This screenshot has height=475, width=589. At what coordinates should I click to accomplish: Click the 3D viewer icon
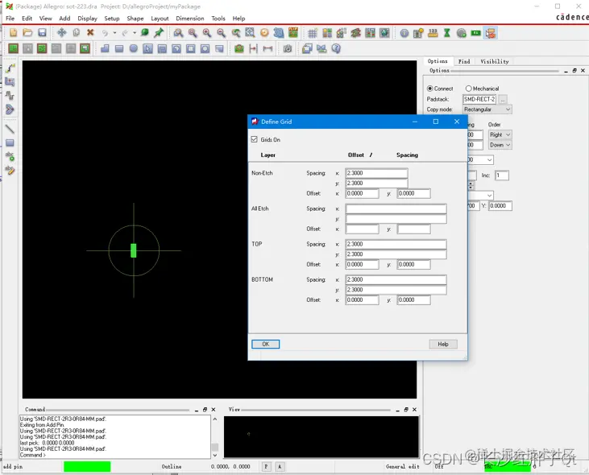(279, 33)
